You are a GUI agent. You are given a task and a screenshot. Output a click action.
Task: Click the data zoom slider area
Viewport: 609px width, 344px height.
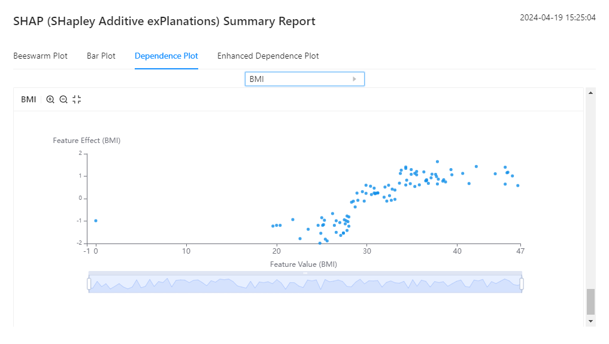(305, 285)
